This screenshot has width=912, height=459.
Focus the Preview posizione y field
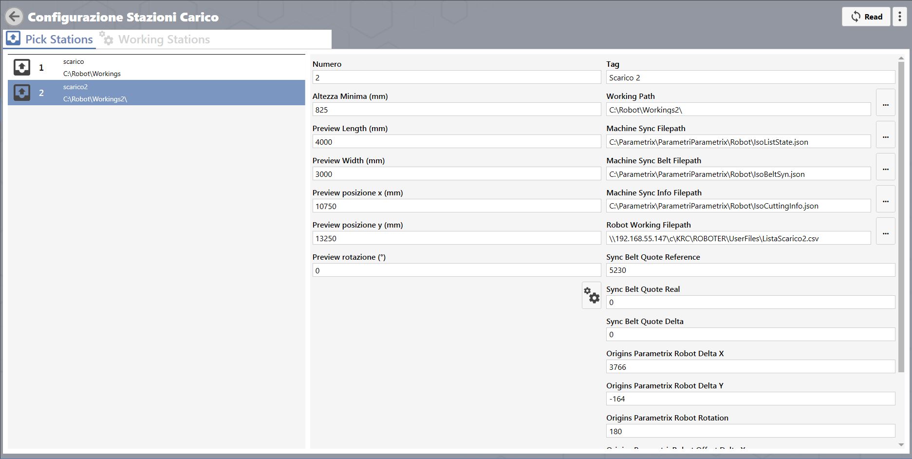pyautogui.click(x=457, y=238)
